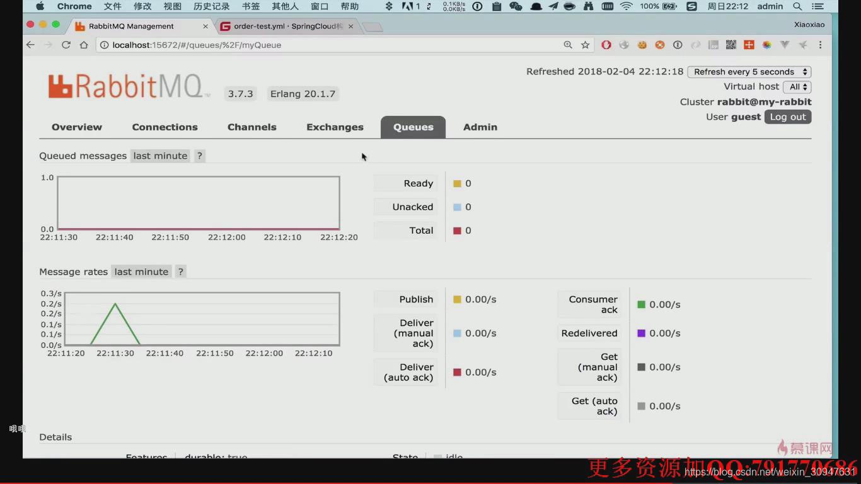Click the colorful flower extension icon
861x484 pixels.
767,45
